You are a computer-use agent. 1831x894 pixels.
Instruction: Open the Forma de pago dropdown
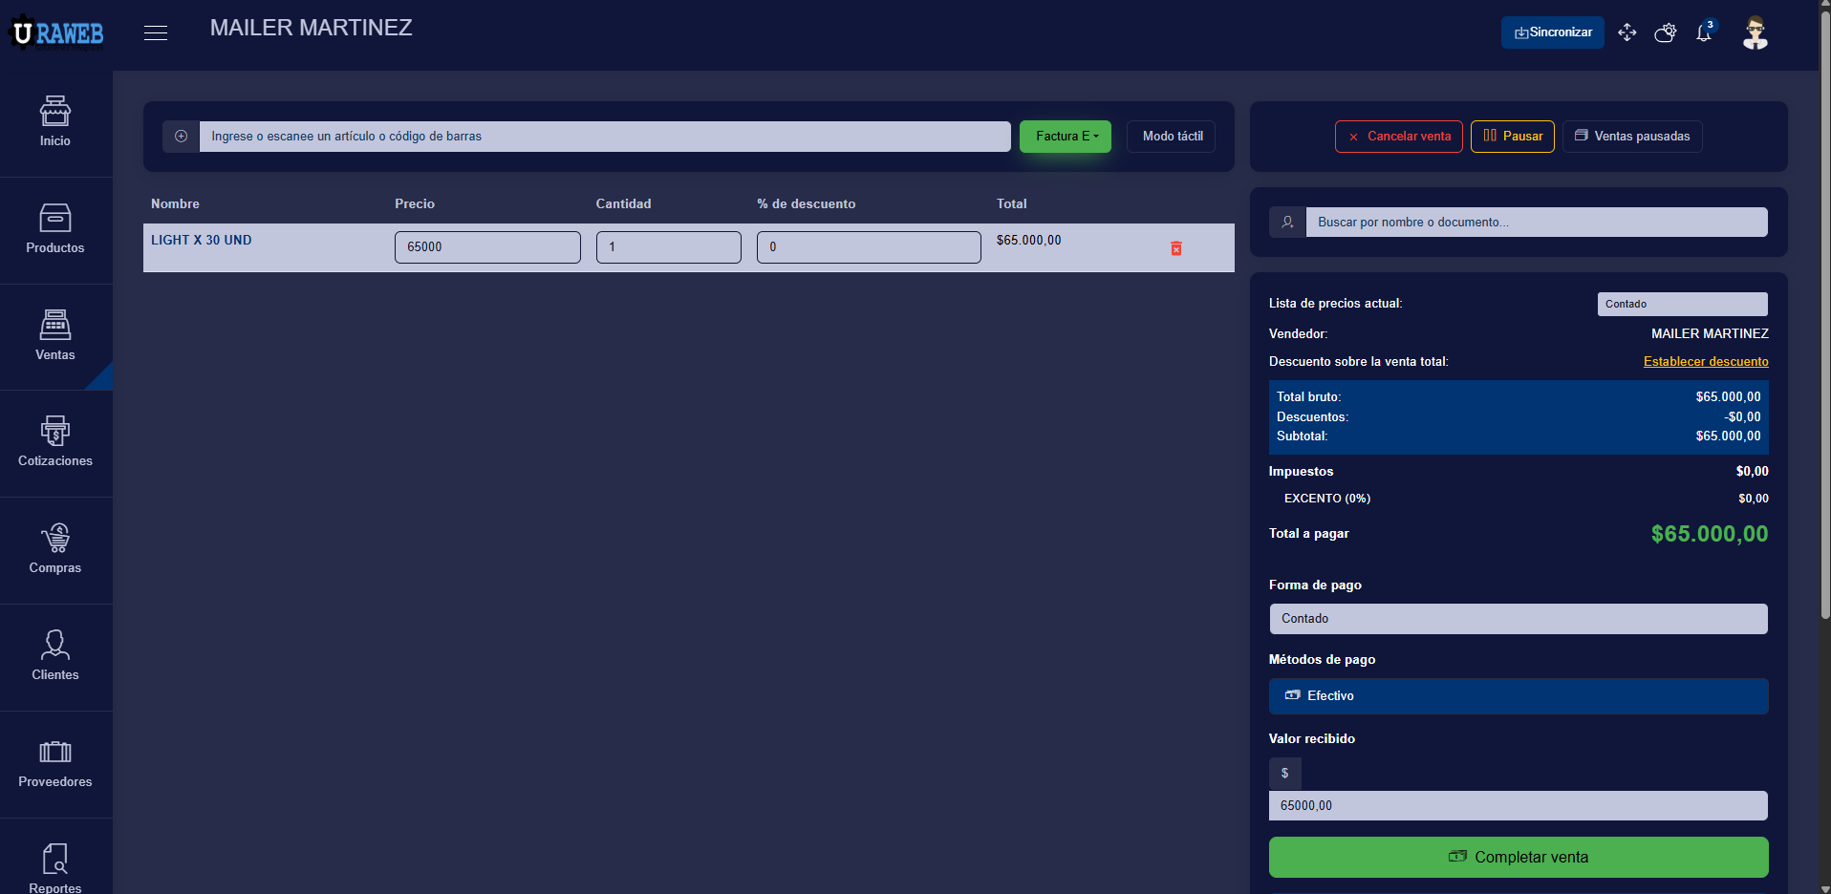click(1518, 619)
